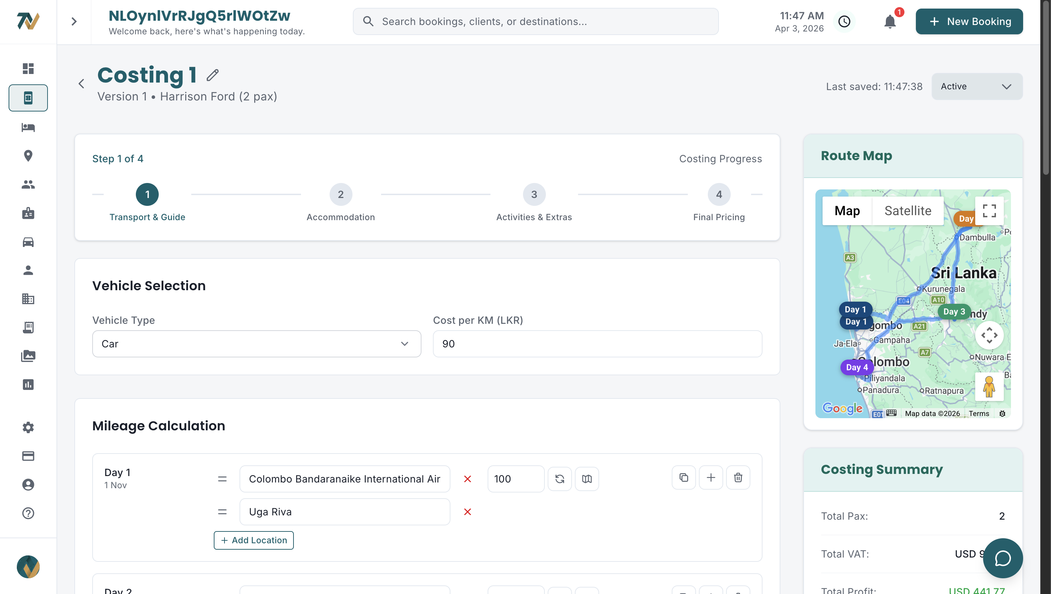Switch route map to Satellite view

click(x=908, y=211)
